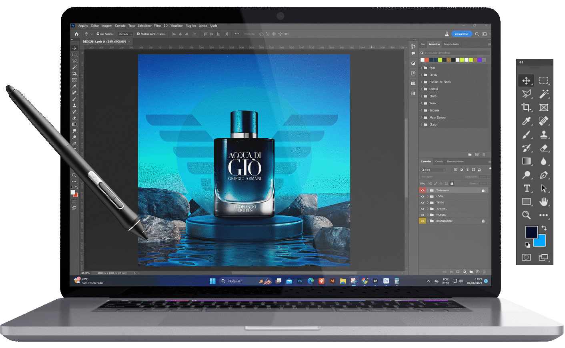Expand the Pastel swatch folder

pyautogui.click(x=421, y=89)
